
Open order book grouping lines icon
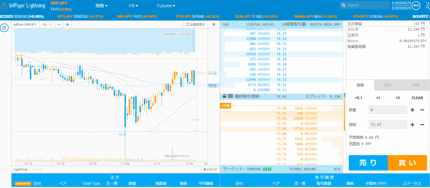pos(230,96)
